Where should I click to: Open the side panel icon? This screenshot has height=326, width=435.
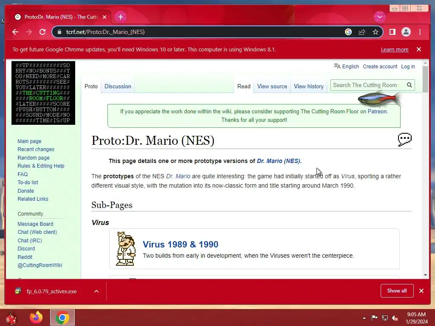tap(392, 32)
